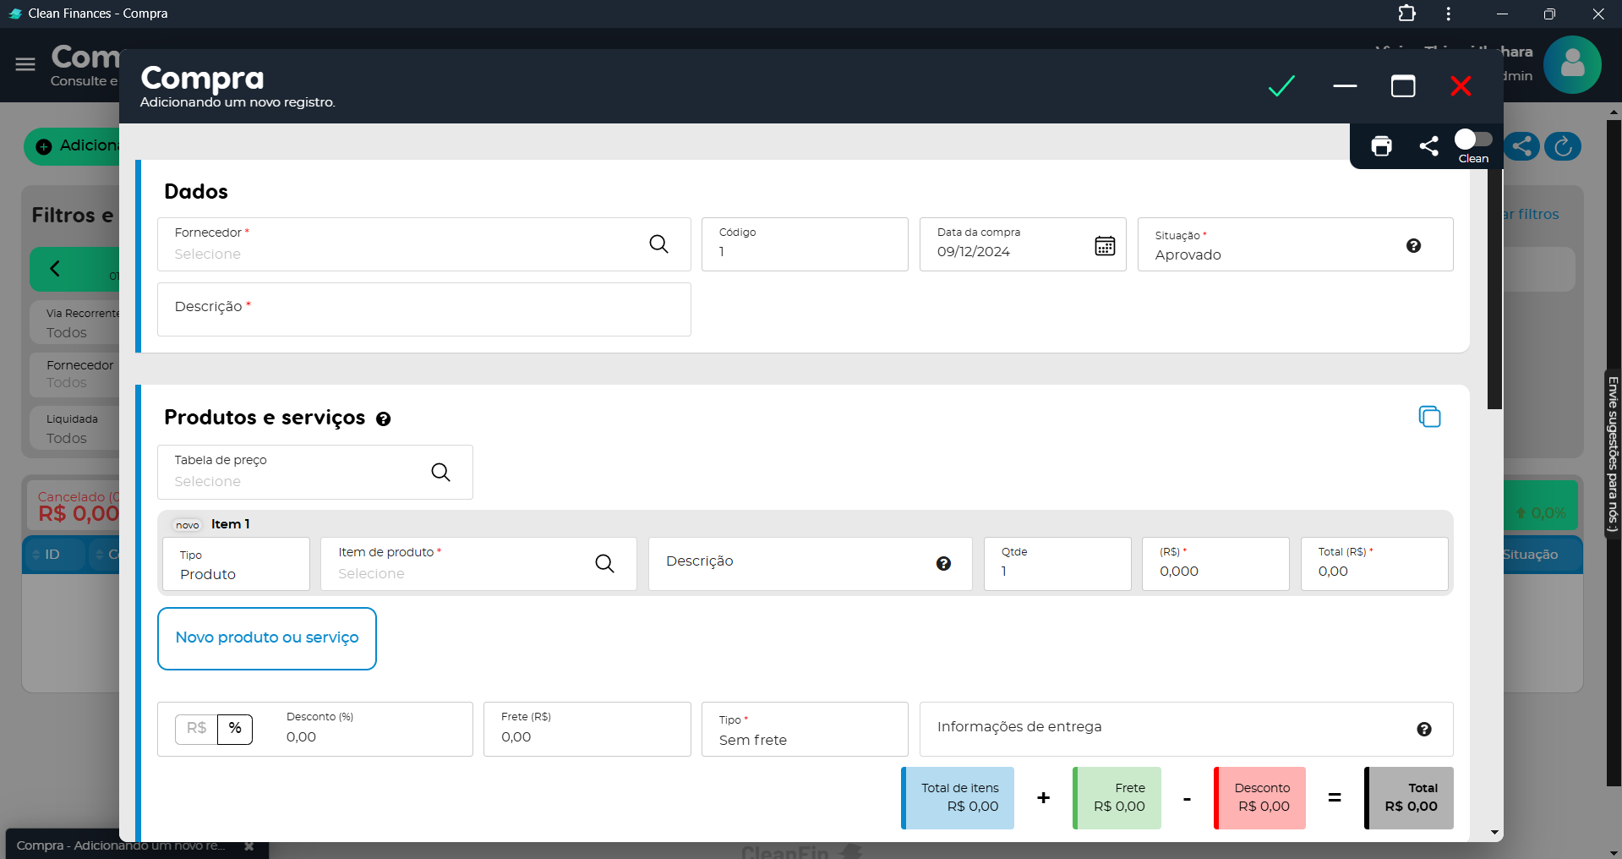Switch discount type to R$
This screenshot has width=1622, height=859.
(196, 729)
